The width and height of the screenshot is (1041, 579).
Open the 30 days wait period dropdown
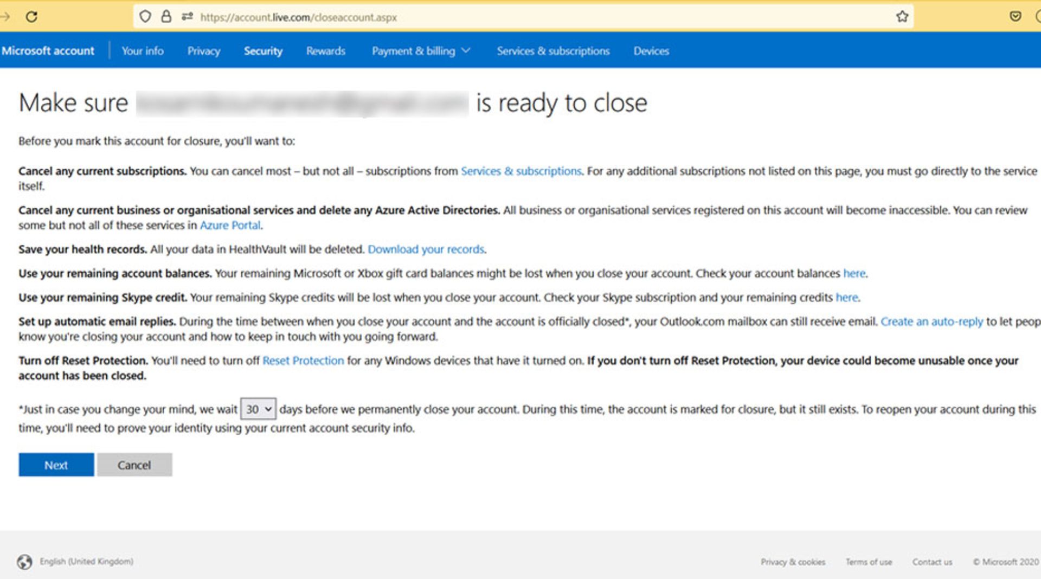pyautogui.click(x=258, y=409)
